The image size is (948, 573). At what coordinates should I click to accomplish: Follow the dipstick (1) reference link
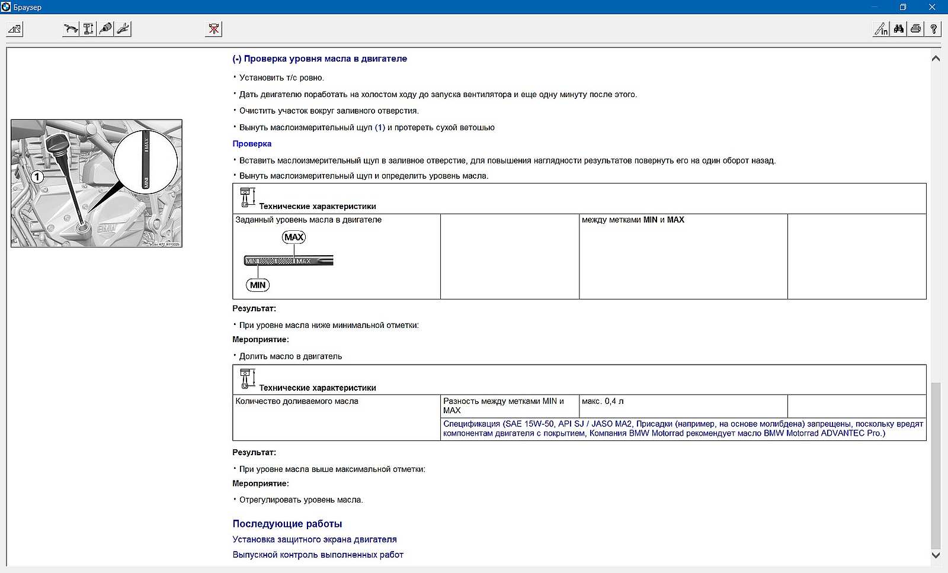pos(380,127)
